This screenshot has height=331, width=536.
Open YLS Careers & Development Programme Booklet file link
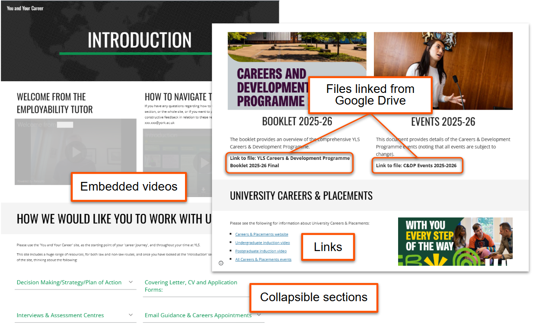(290, 162)
